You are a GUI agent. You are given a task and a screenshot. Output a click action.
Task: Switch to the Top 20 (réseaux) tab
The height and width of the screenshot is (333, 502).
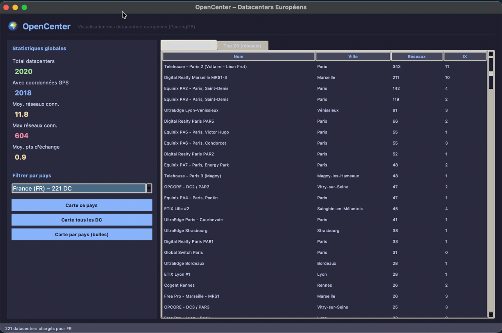242,46
